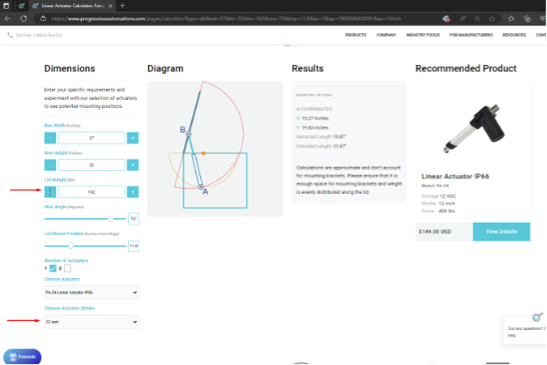This screenshot has width=547, height=365.
Task: Close the Linear Actuator Calculator tab
Action: click(110, 6)
